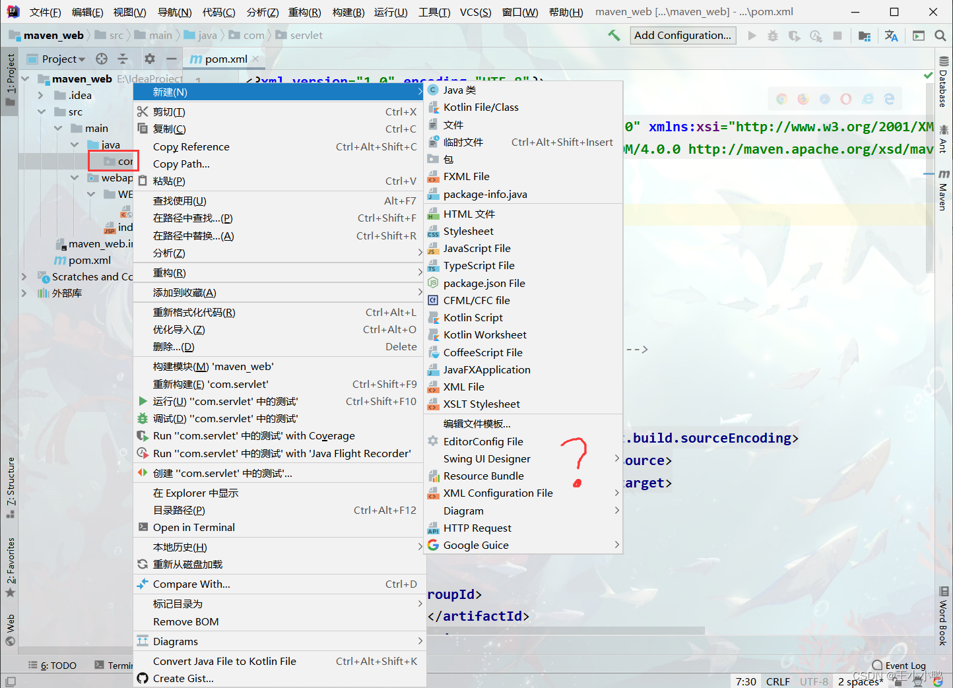Click the CRLF line separator in status bar
Image resolution: width=953 pixels, height=688 pixels.
tap(777, 681)
